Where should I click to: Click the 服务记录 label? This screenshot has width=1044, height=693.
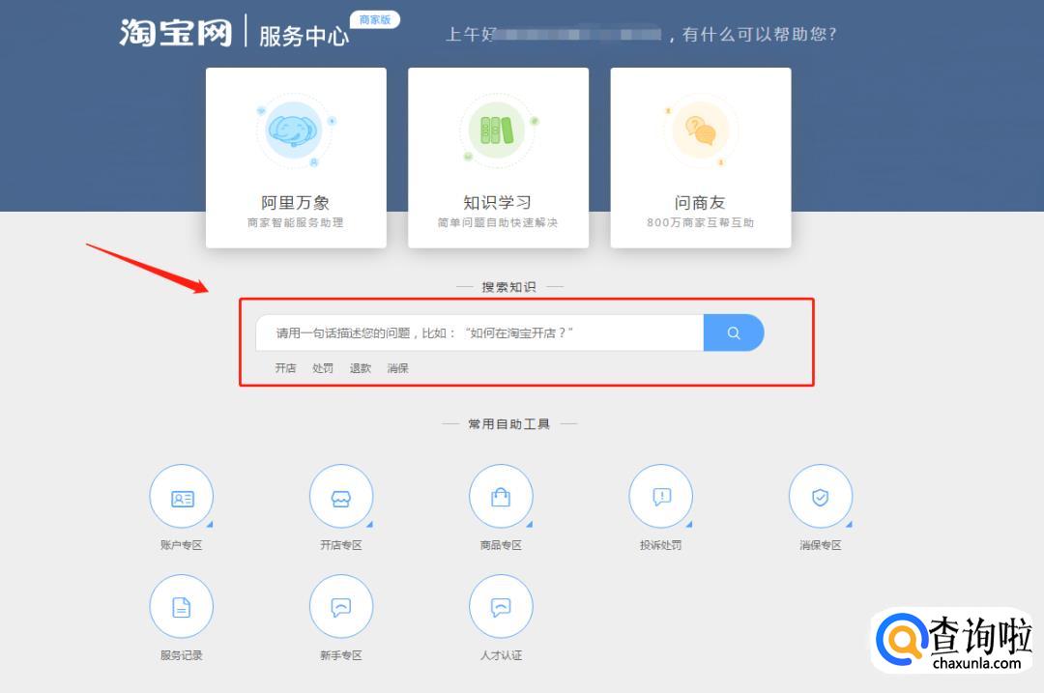pyautogui.click(x=181, y=655)
